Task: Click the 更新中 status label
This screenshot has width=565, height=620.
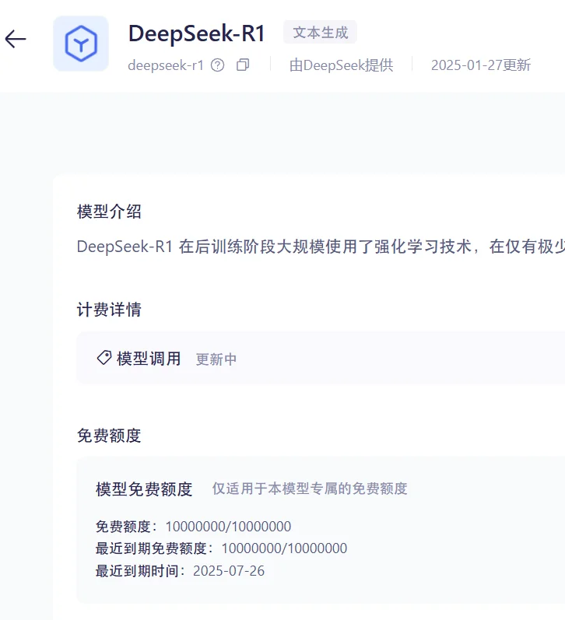Action: coord(216,359)
